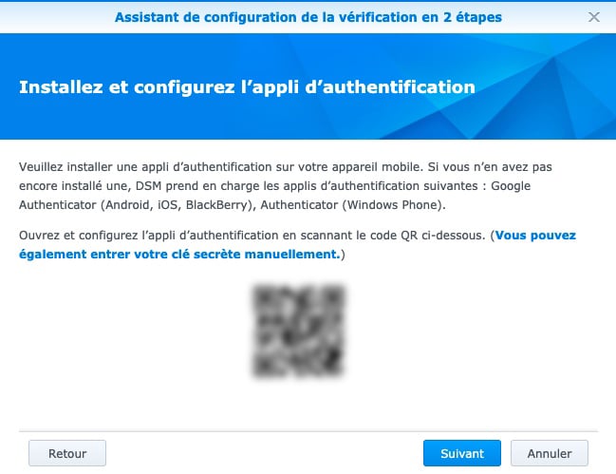Click the Suivant button
The height and width of the screenshot is (474, 616).
click(462, 453)
